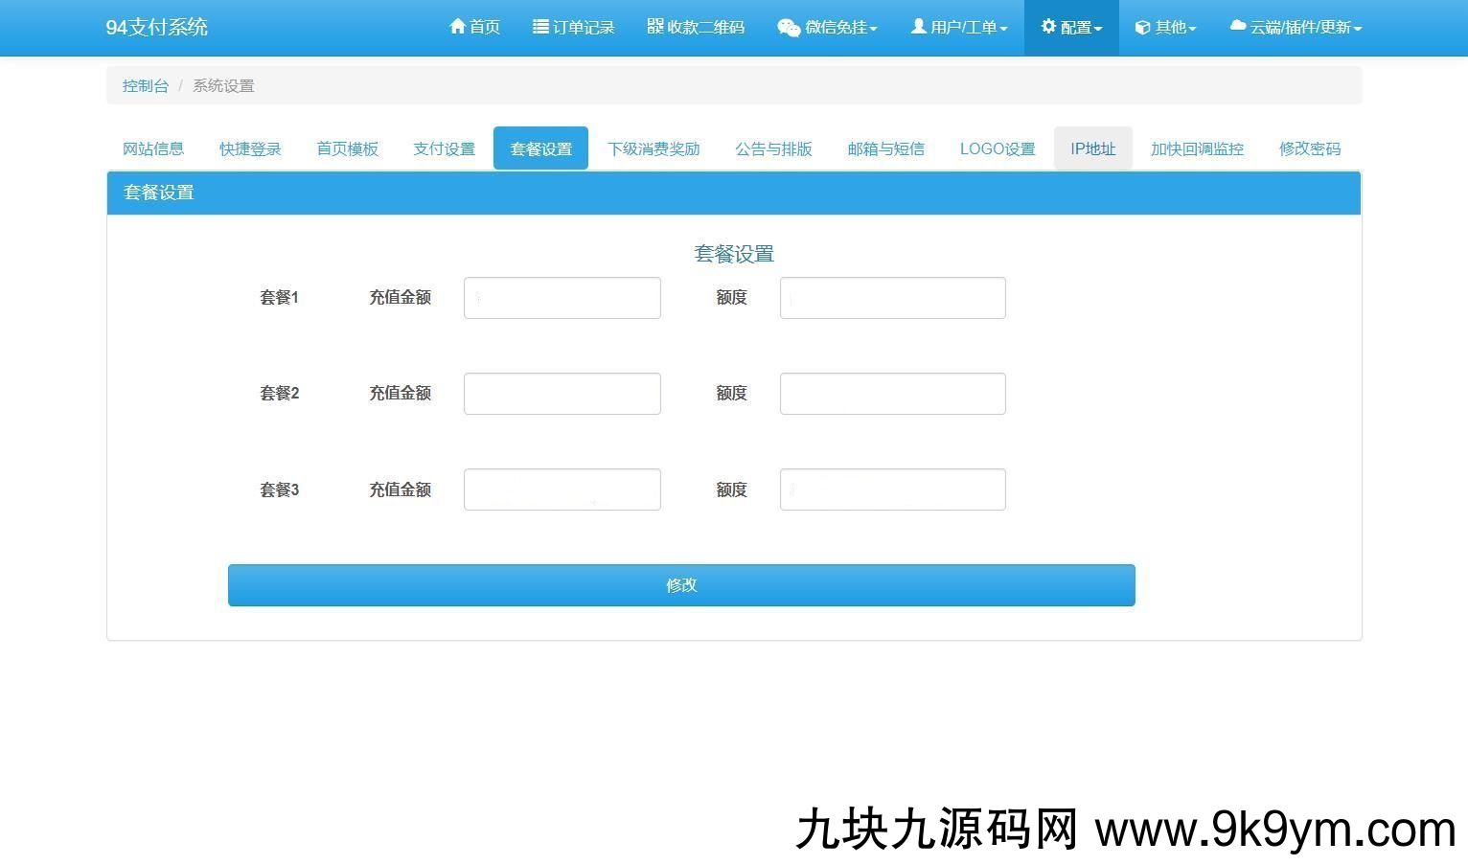
Task: Click the cloud icon for 云端/插件/更新
Action: pos(1238,26)
